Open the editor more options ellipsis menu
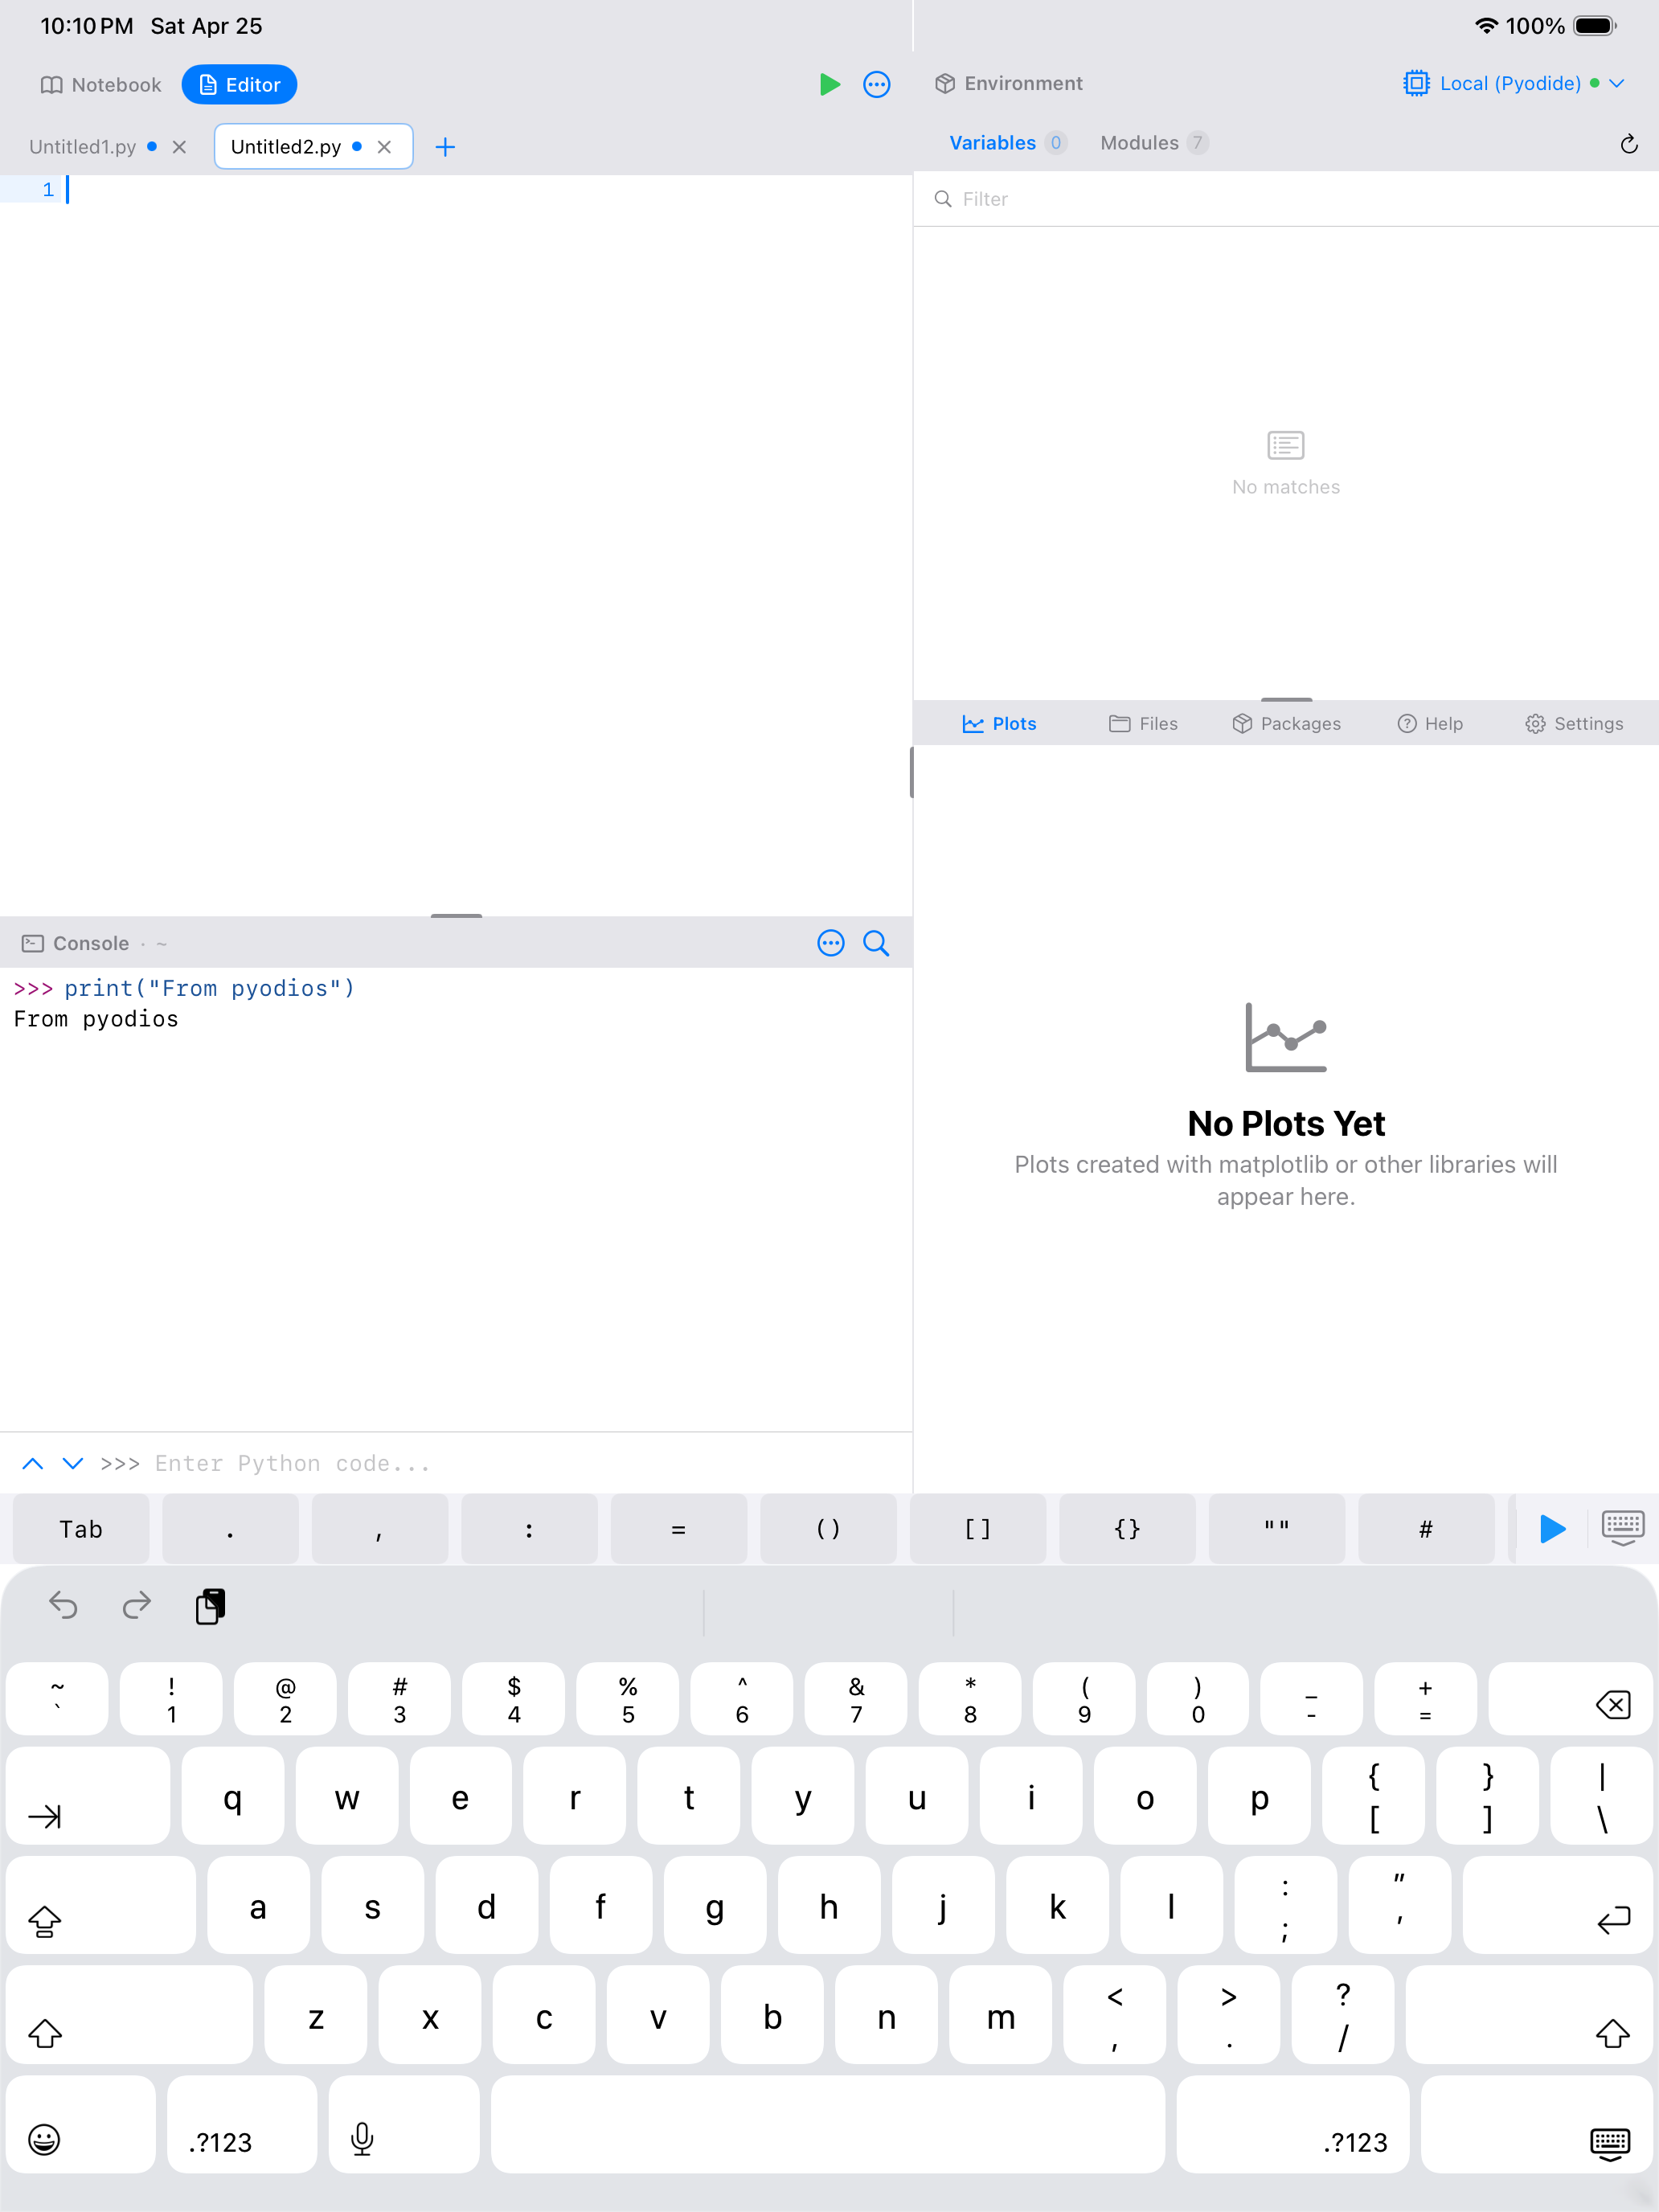 (877, 84)
